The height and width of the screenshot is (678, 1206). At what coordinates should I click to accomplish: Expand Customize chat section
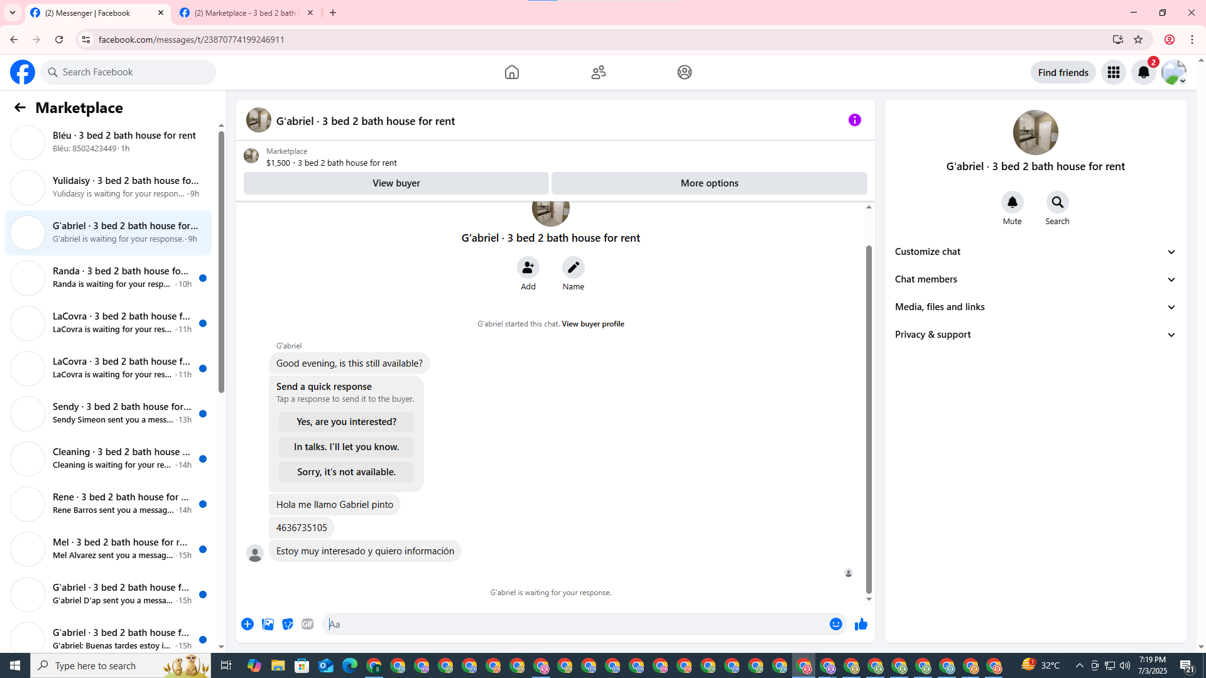[x=1035, y=252]
